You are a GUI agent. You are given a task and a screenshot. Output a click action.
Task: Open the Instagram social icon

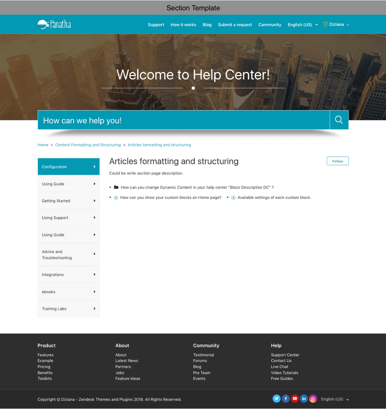(313, 399)
